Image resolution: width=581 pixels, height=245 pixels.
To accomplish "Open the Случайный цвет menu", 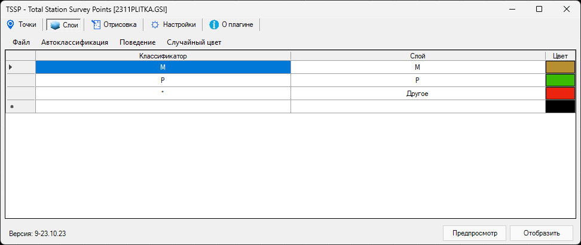I will tap(194, 42).
